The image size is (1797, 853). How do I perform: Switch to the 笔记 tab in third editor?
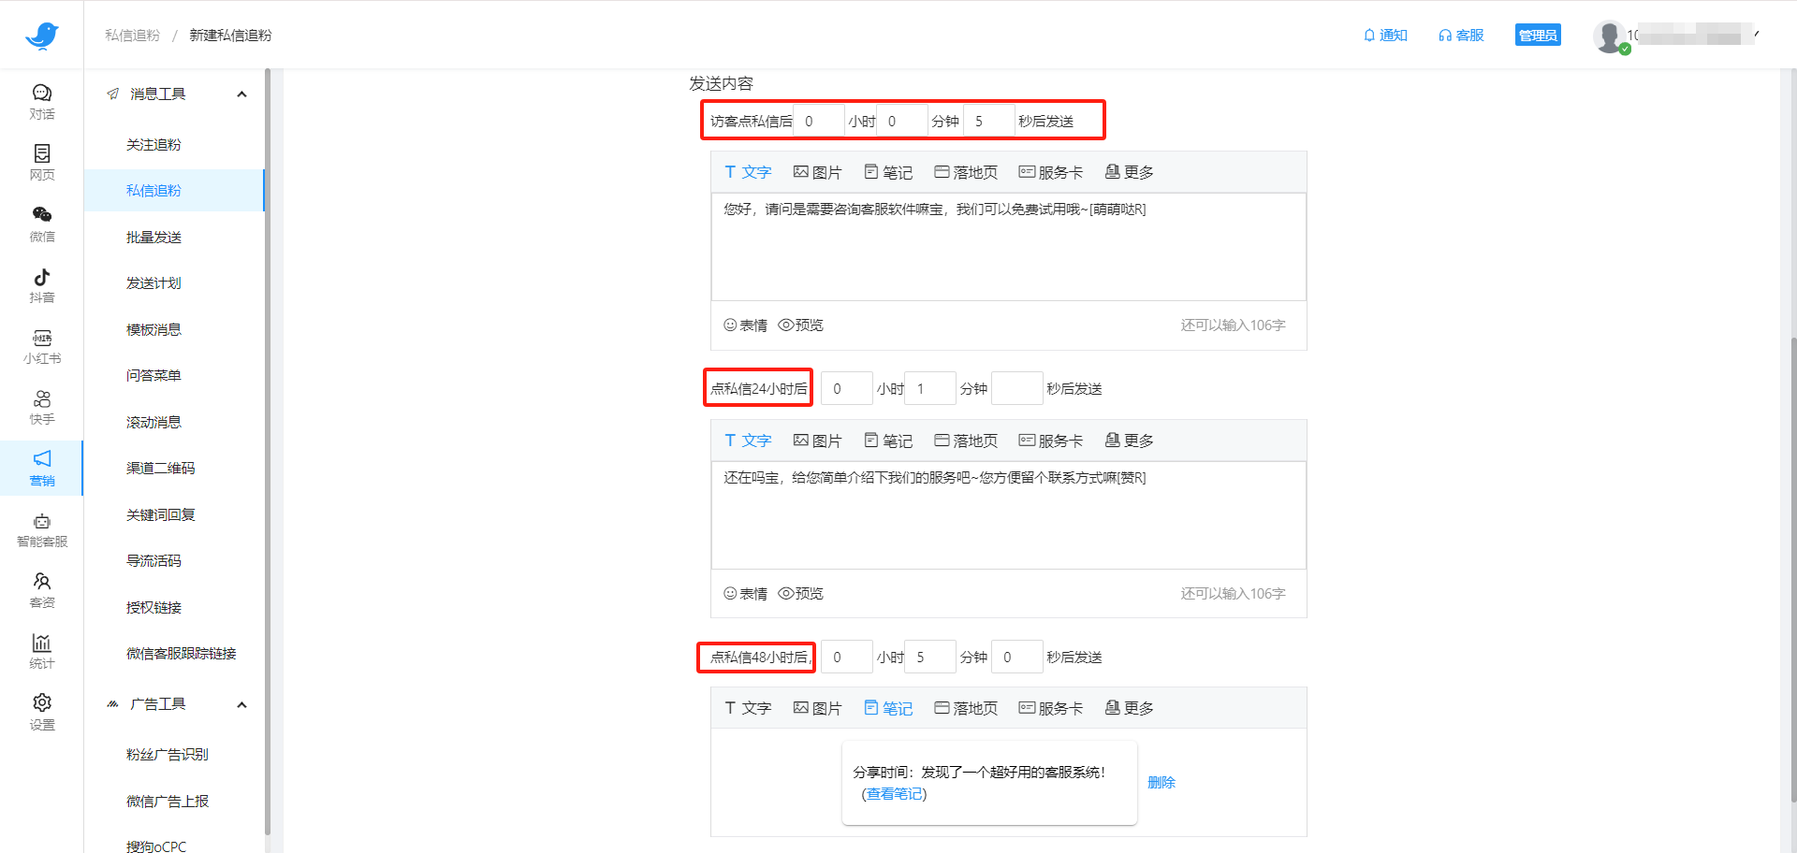887,708
